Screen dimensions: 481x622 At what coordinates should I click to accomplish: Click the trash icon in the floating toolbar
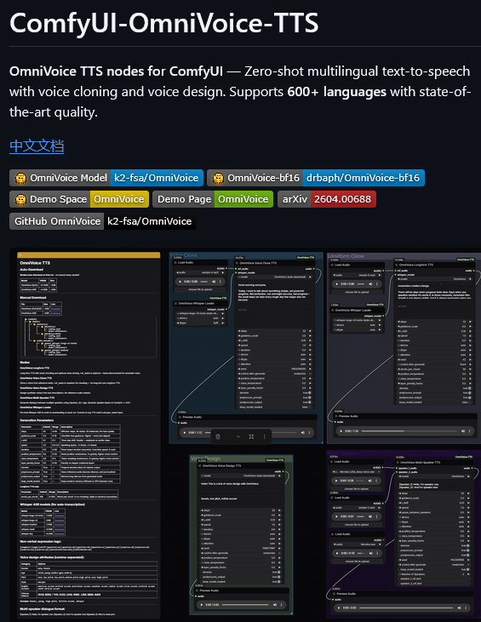218,437
